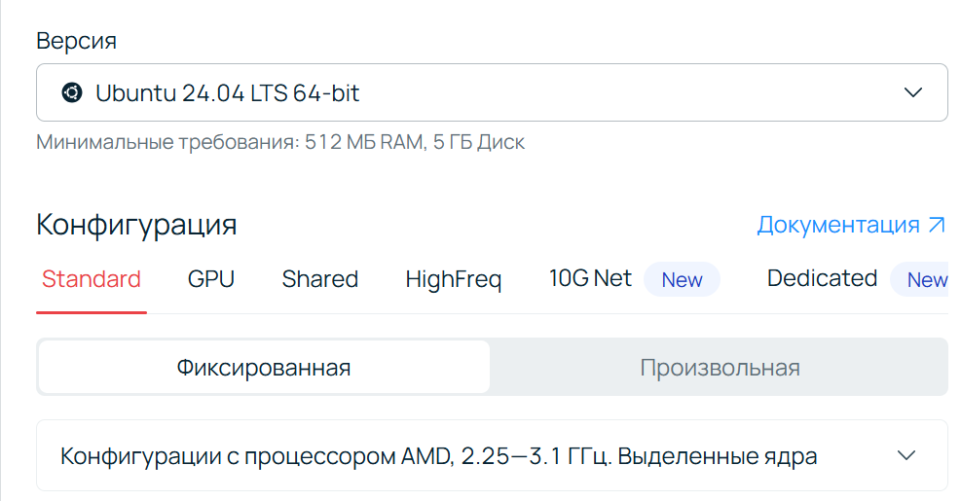This screenshot has height=501, width=961.
Task: Open the Версия dropdown chevron
Action: 912,92
